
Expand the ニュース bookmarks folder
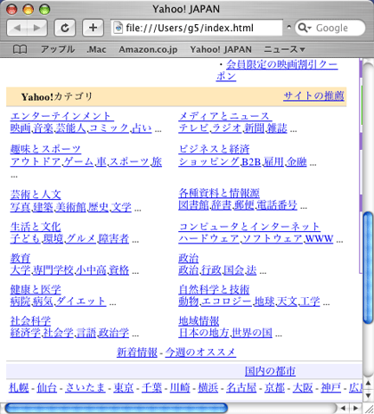click(284, 49)
